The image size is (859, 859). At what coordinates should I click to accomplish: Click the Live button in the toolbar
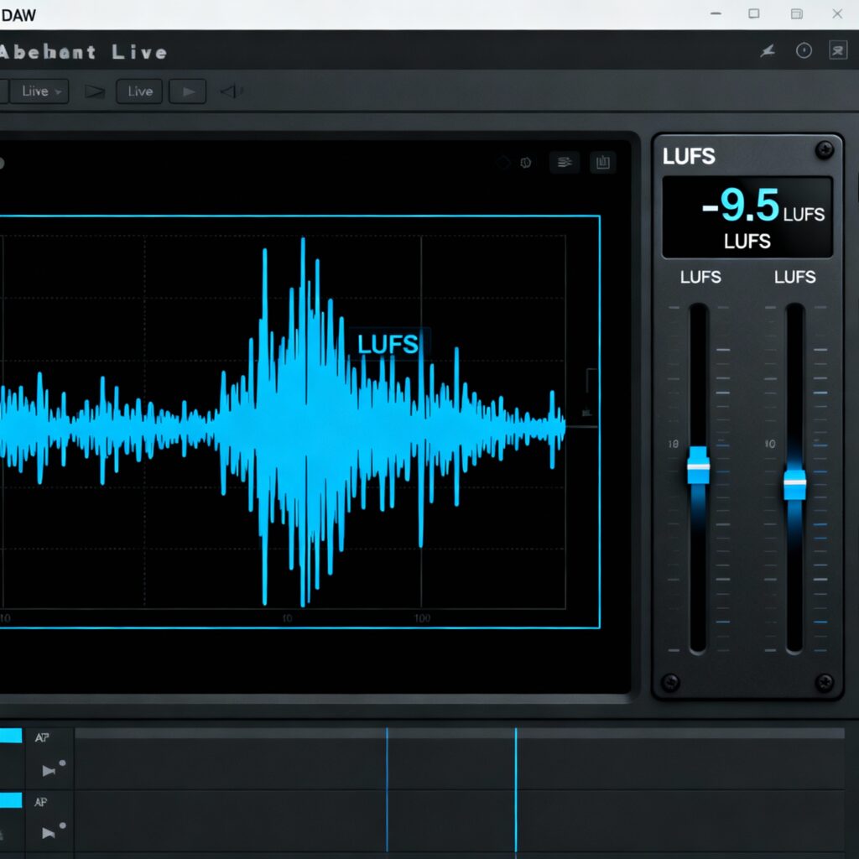coord(138,91)
